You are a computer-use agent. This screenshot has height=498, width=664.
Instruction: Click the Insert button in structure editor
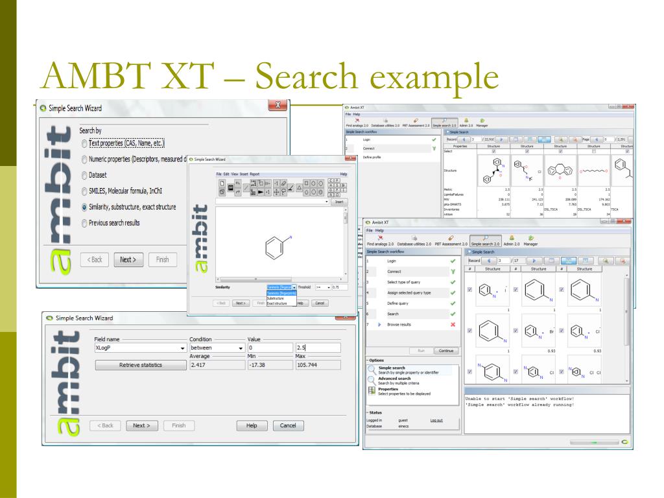coord(339,202)
